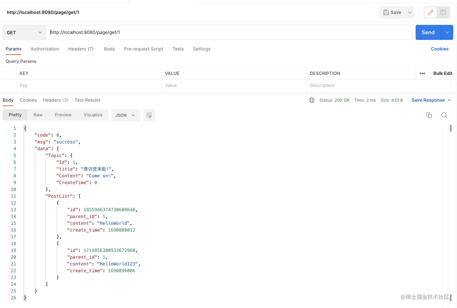Image resolution: width=457 pixels, height=308 pixels.
Task: Open the response Headers (3) tab
Action: click(x=56, y=100)
